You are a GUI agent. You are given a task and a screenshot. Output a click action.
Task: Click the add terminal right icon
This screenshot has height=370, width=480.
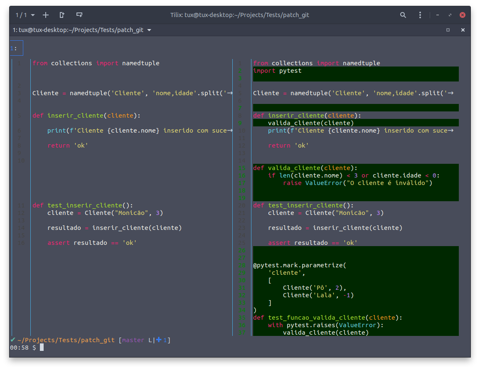tap(62, 15)
